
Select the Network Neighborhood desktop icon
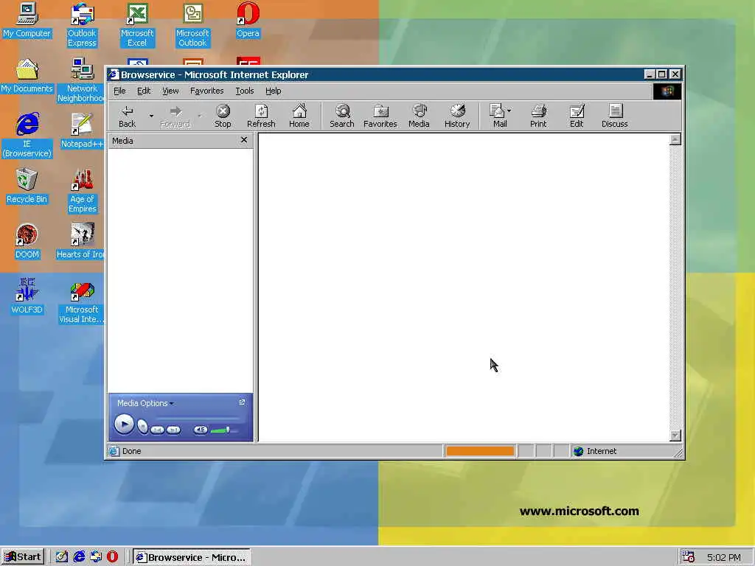[x=81, y=80]
